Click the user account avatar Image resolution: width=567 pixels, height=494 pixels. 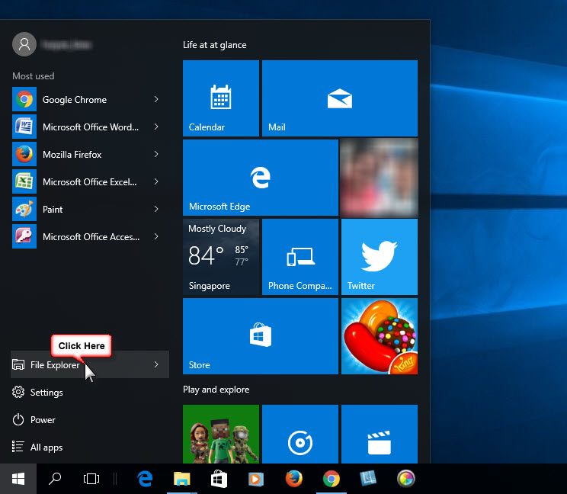coord(24,44)
